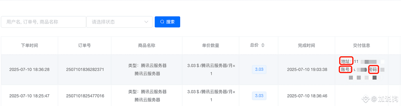Click the 3.03 price tag in second row

pyautogui.click(x=259, y=96)
